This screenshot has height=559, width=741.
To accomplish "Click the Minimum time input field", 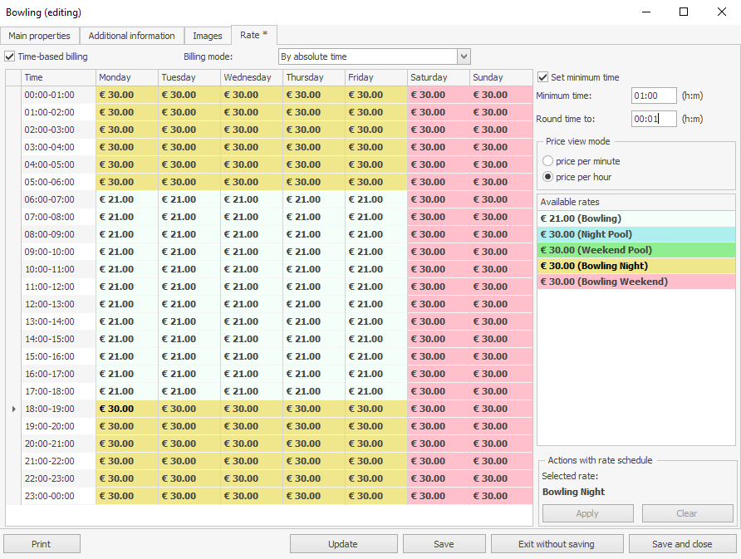I will [653, 96].
